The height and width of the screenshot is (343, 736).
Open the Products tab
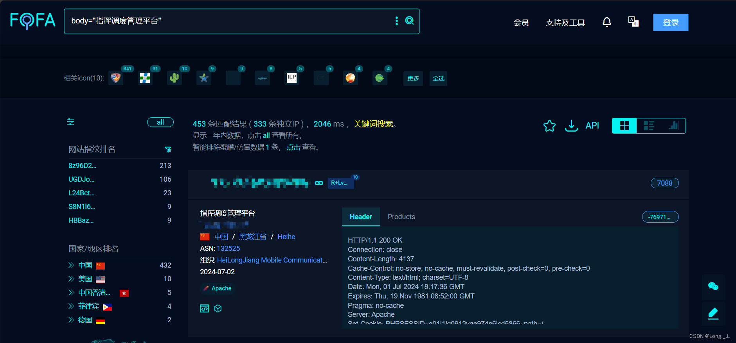[x=401, y=217]
